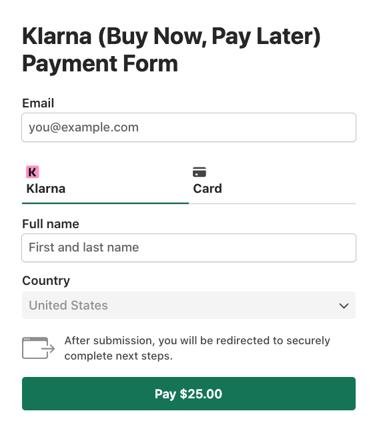Click the Card tab label text

click(x=208, y=188)
